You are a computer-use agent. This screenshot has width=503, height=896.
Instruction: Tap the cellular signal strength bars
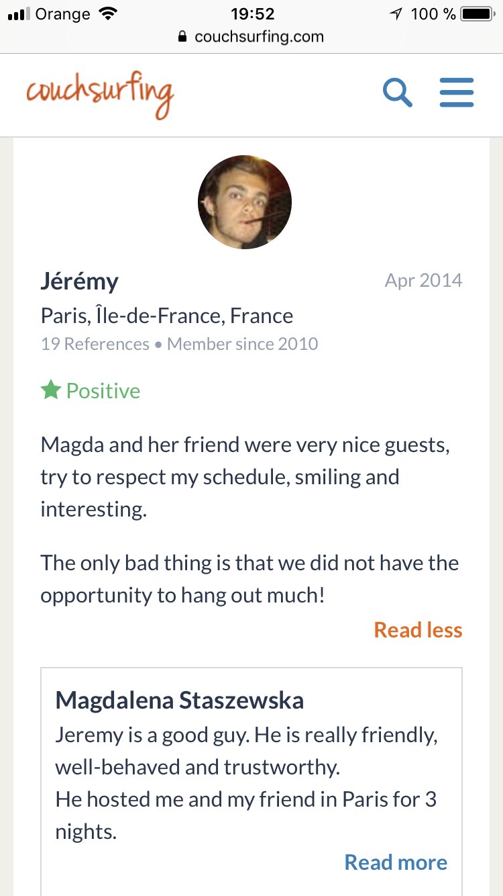19,14
